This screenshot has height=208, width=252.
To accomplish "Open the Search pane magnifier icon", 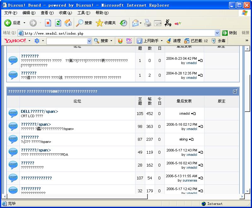I will pos(79,23).
